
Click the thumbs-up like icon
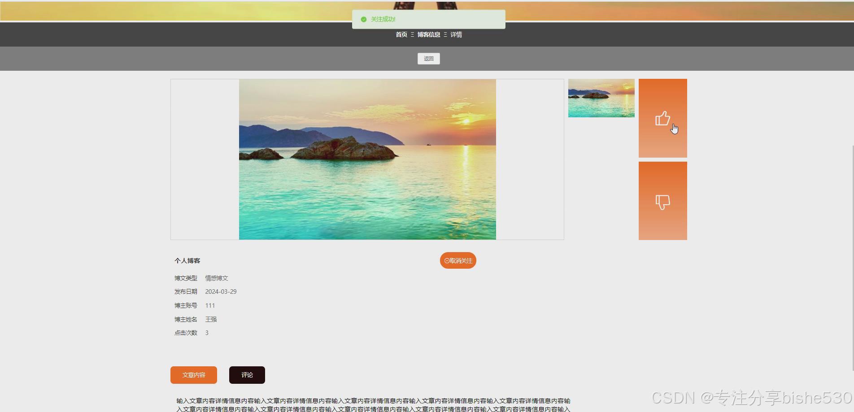coord(662,118)
